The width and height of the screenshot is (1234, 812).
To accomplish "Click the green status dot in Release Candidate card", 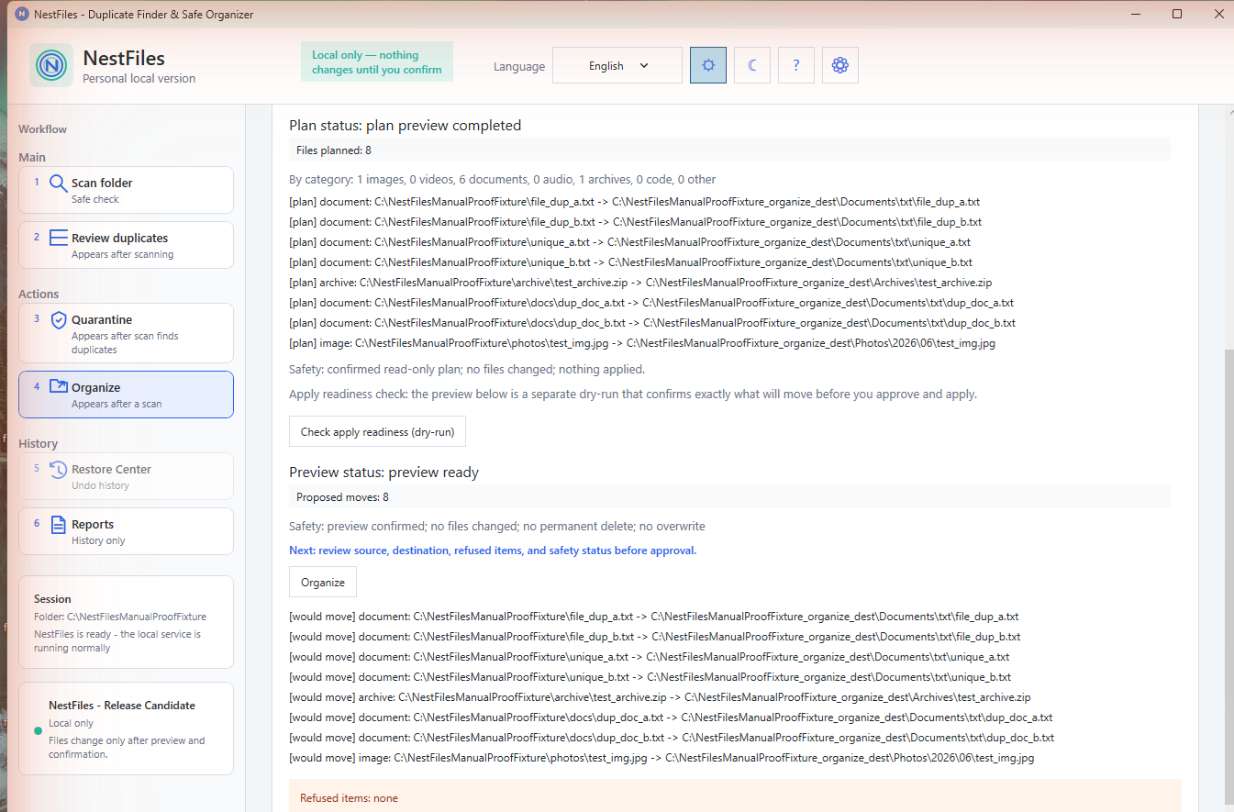I will (x=38, y=731).
